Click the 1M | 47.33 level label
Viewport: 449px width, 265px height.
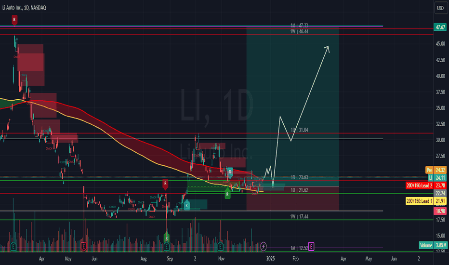point(299,26)
